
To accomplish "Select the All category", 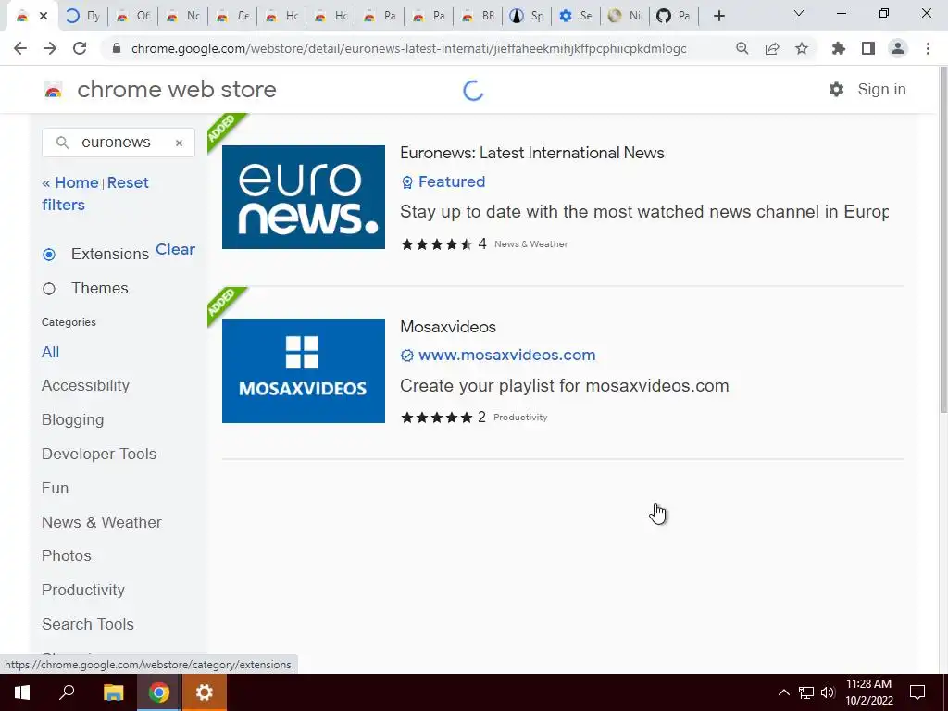I will point(50,352).
